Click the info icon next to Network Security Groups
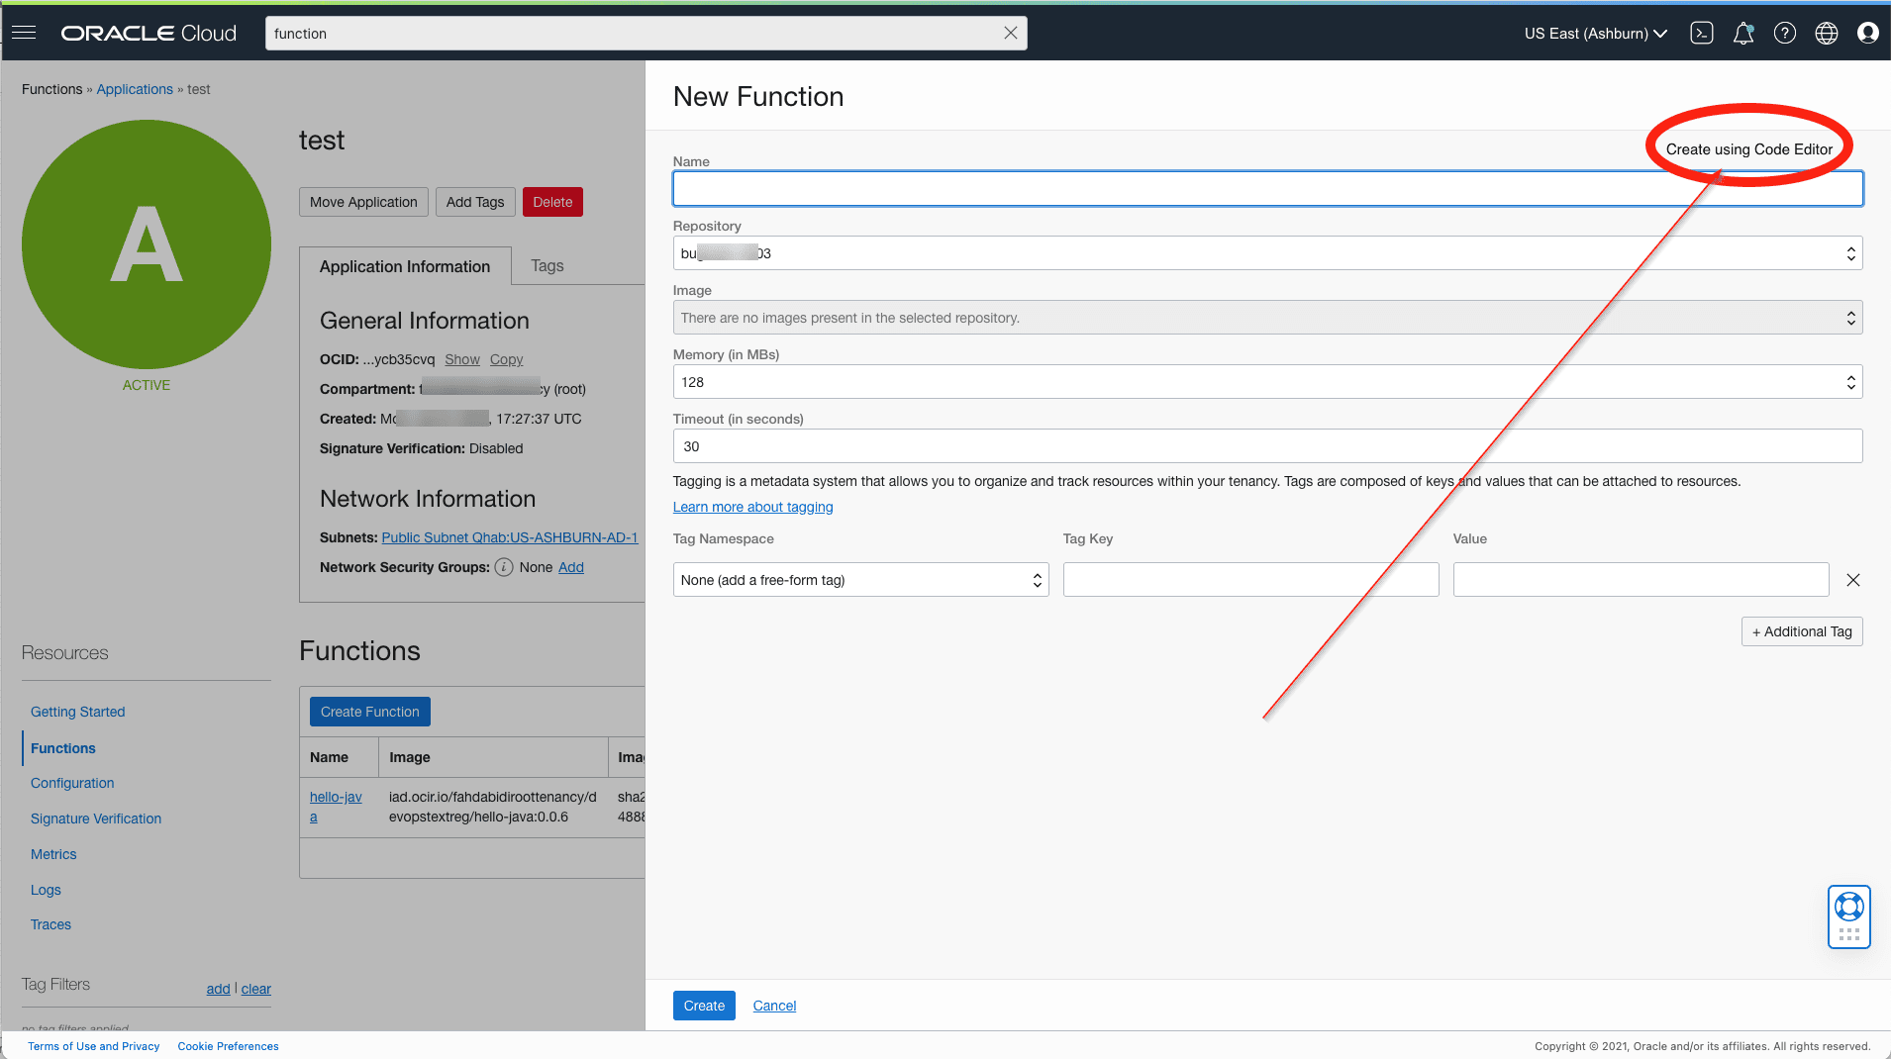This screenshot has height=1059, width=1891. click(x=504, y=567)
